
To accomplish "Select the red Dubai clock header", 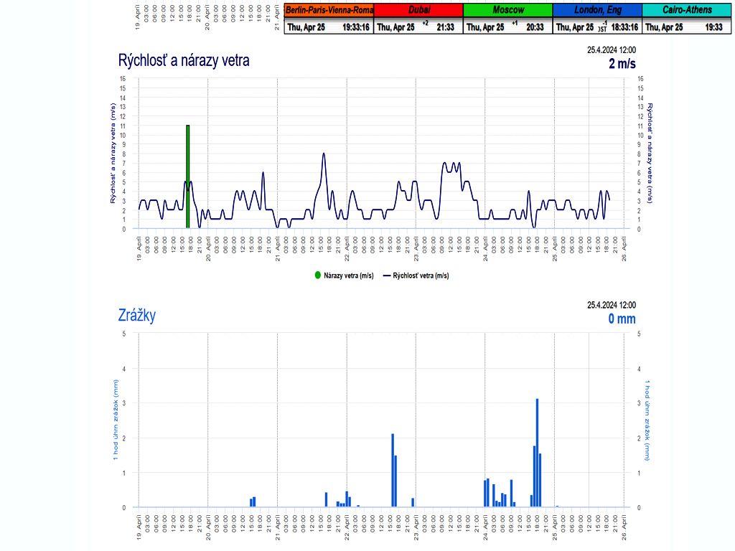I will [418, 10].
